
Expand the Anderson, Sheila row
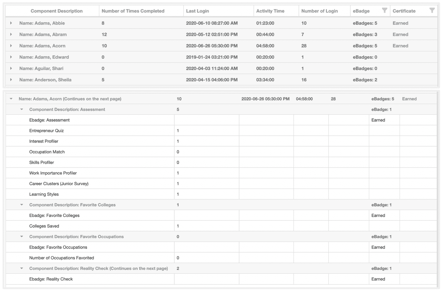point(11,80)
